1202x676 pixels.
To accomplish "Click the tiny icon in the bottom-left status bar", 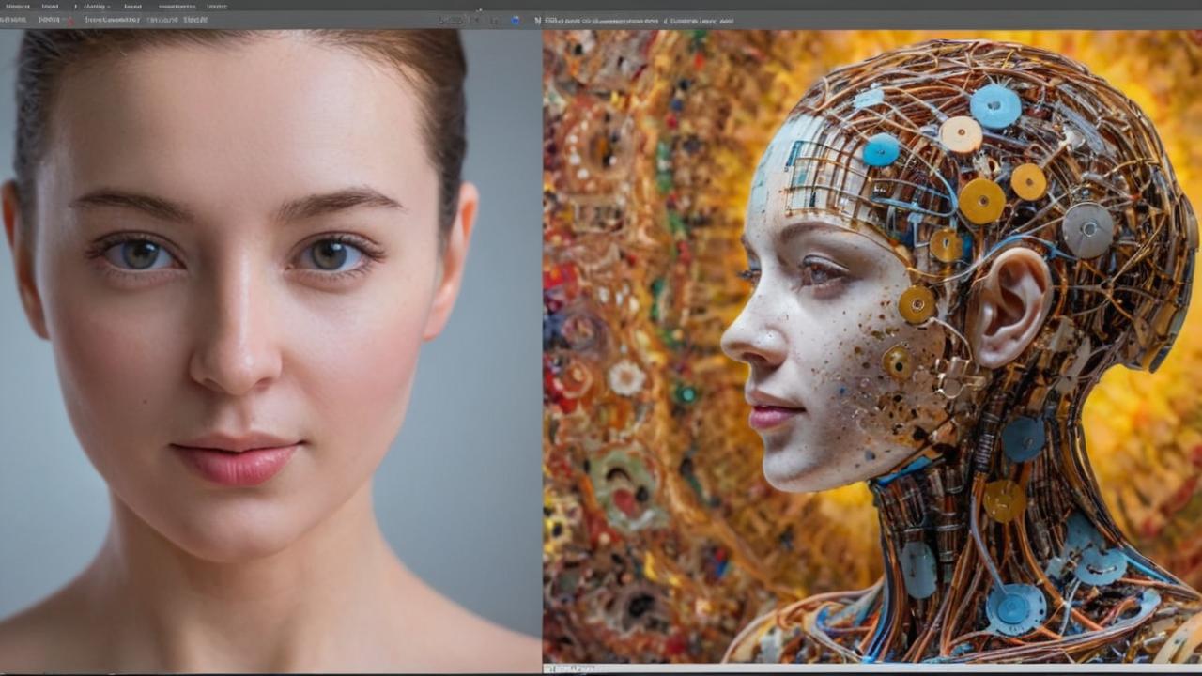I will click(x=548, y=668).
